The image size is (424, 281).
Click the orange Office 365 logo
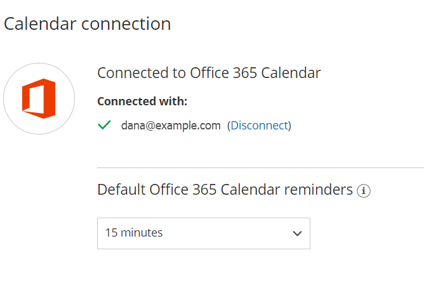39,98
